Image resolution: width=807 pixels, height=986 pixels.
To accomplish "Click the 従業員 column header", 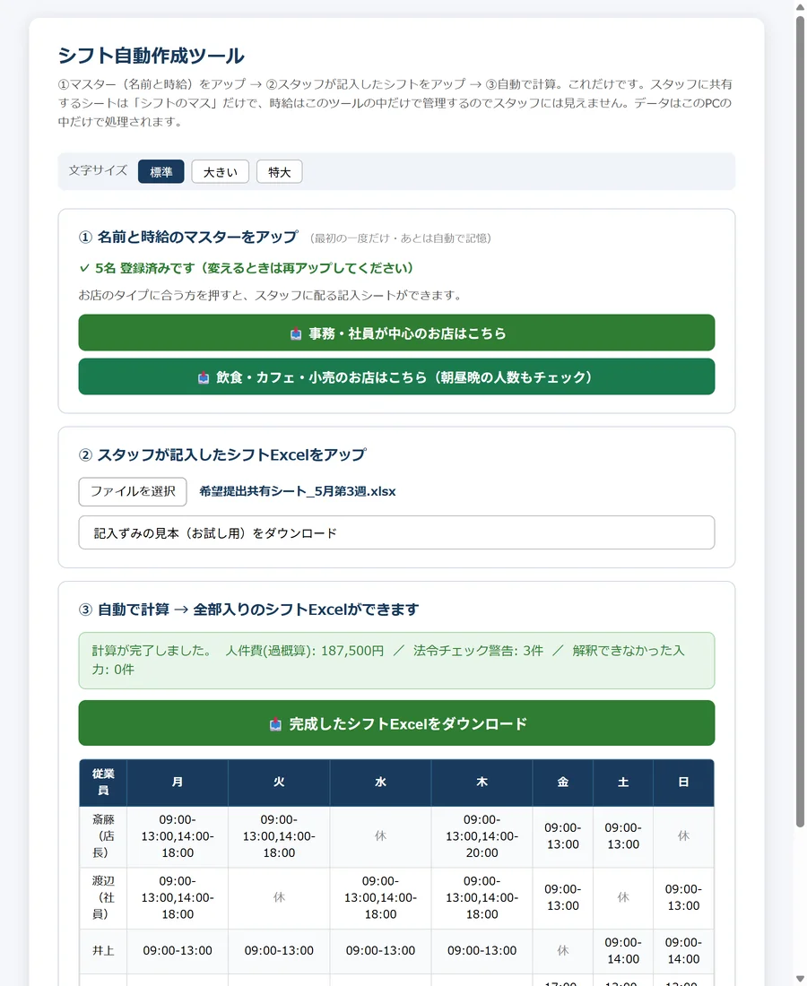I will (103, 783).
